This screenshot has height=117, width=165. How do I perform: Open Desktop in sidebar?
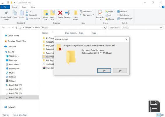point(11,60)
